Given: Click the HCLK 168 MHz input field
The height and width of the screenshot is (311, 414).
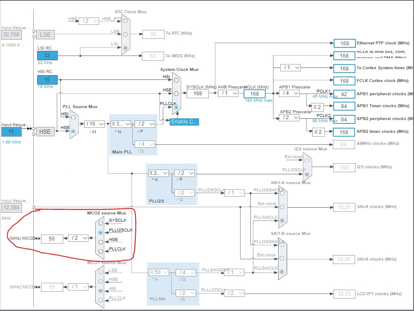Looking at the screenshot, I should pyautogui.click(x=255, y=94).
